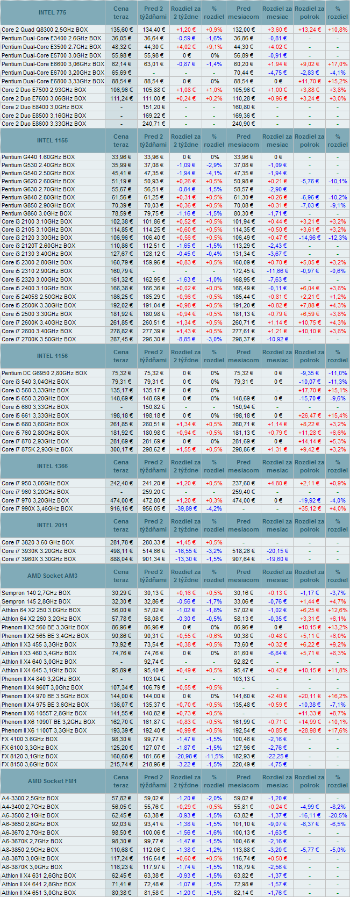Click '+17,6%' in Phenom II X6 1100T row
Image resolution: width=350 pixels, height=897 pixels.
(338, 730)
